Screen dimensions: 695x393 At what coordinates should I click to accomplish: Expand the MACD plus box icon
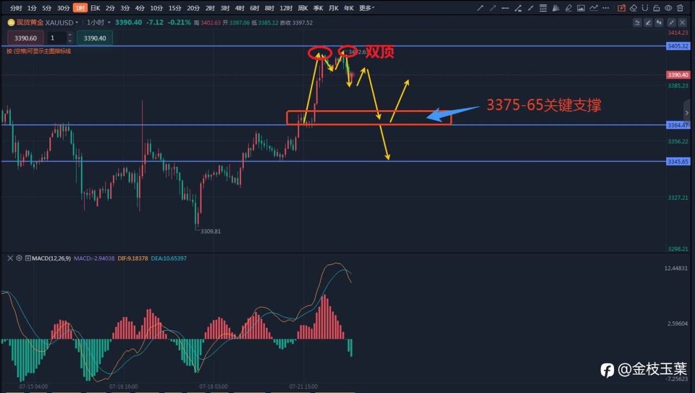click(x=28, y=258)
